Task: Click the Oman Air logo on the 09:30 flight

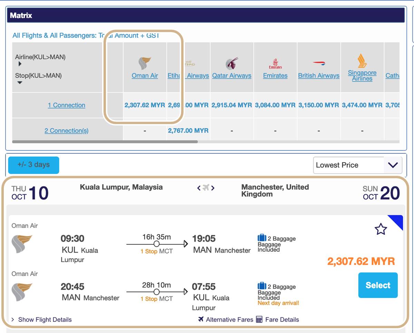Action: click(22, 244)
